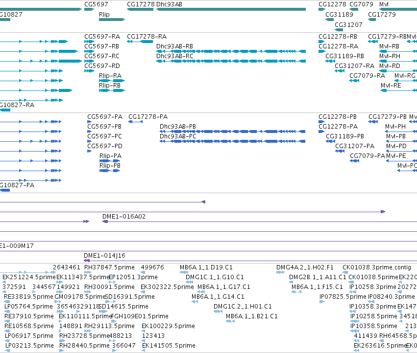Image resolution: width=417 pixels, height=353 pixels.
Task: Click the Rlip gene label
Action: [104, 15]
